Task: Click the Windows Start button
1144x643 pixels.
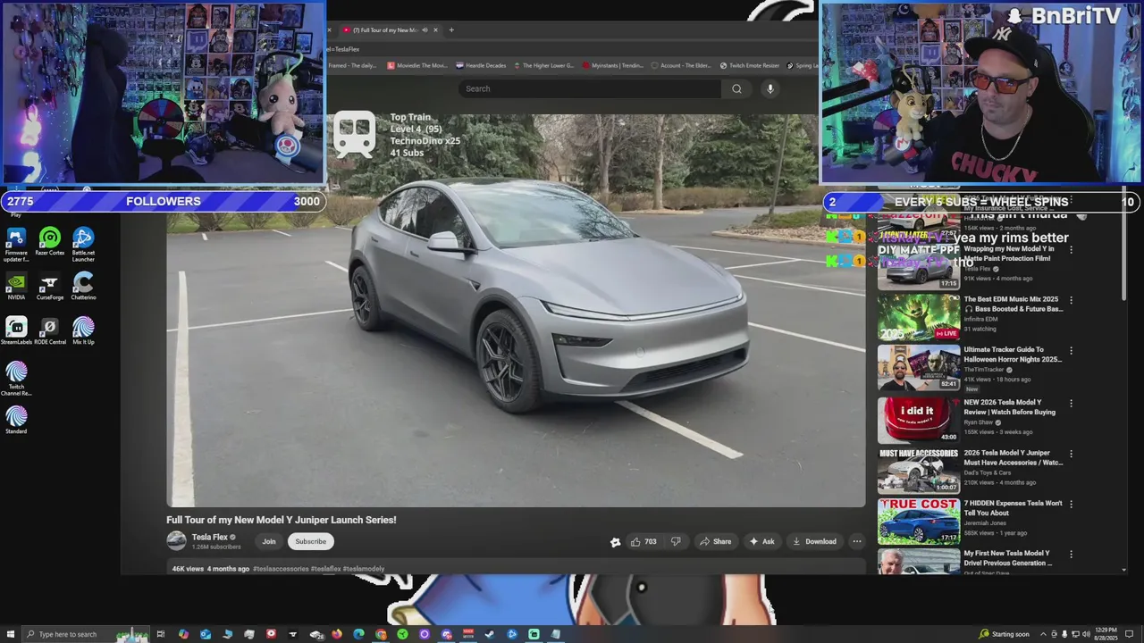Action: (9, 634)
